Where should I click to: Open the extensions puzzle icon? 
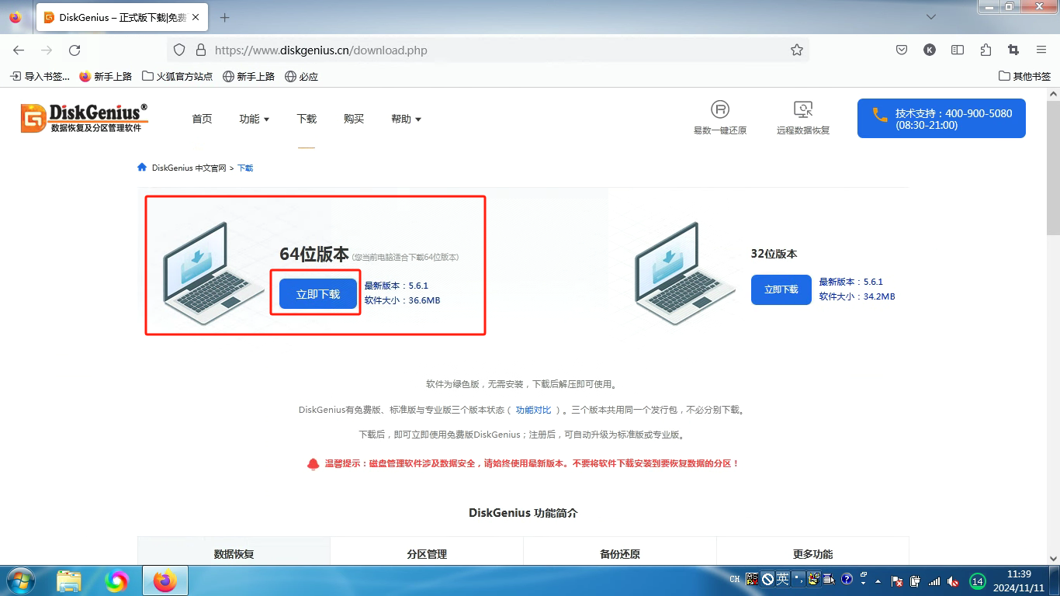click(x=986, y=50)
